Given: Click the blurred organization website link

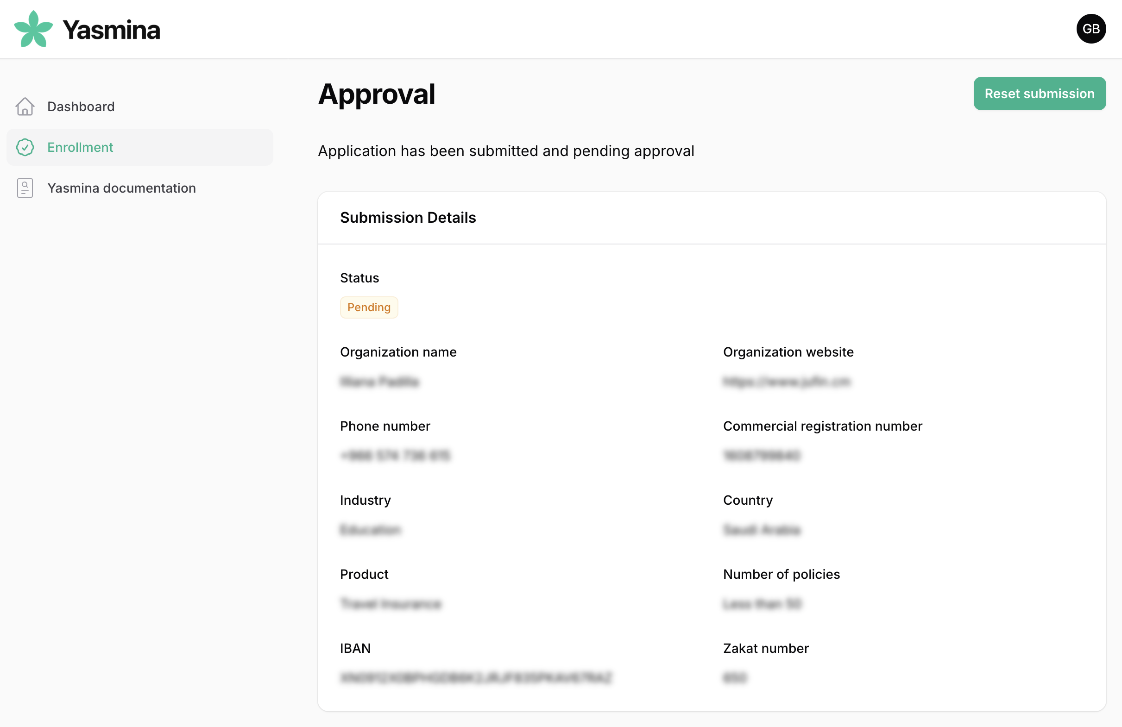Looking at the screenshot, I should pyautogui.click(x=786, y=382).
